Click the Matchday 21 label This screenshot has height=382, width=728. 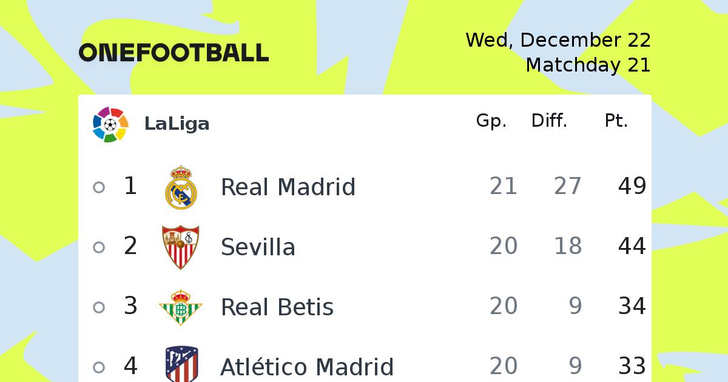(x=588, y=64)
